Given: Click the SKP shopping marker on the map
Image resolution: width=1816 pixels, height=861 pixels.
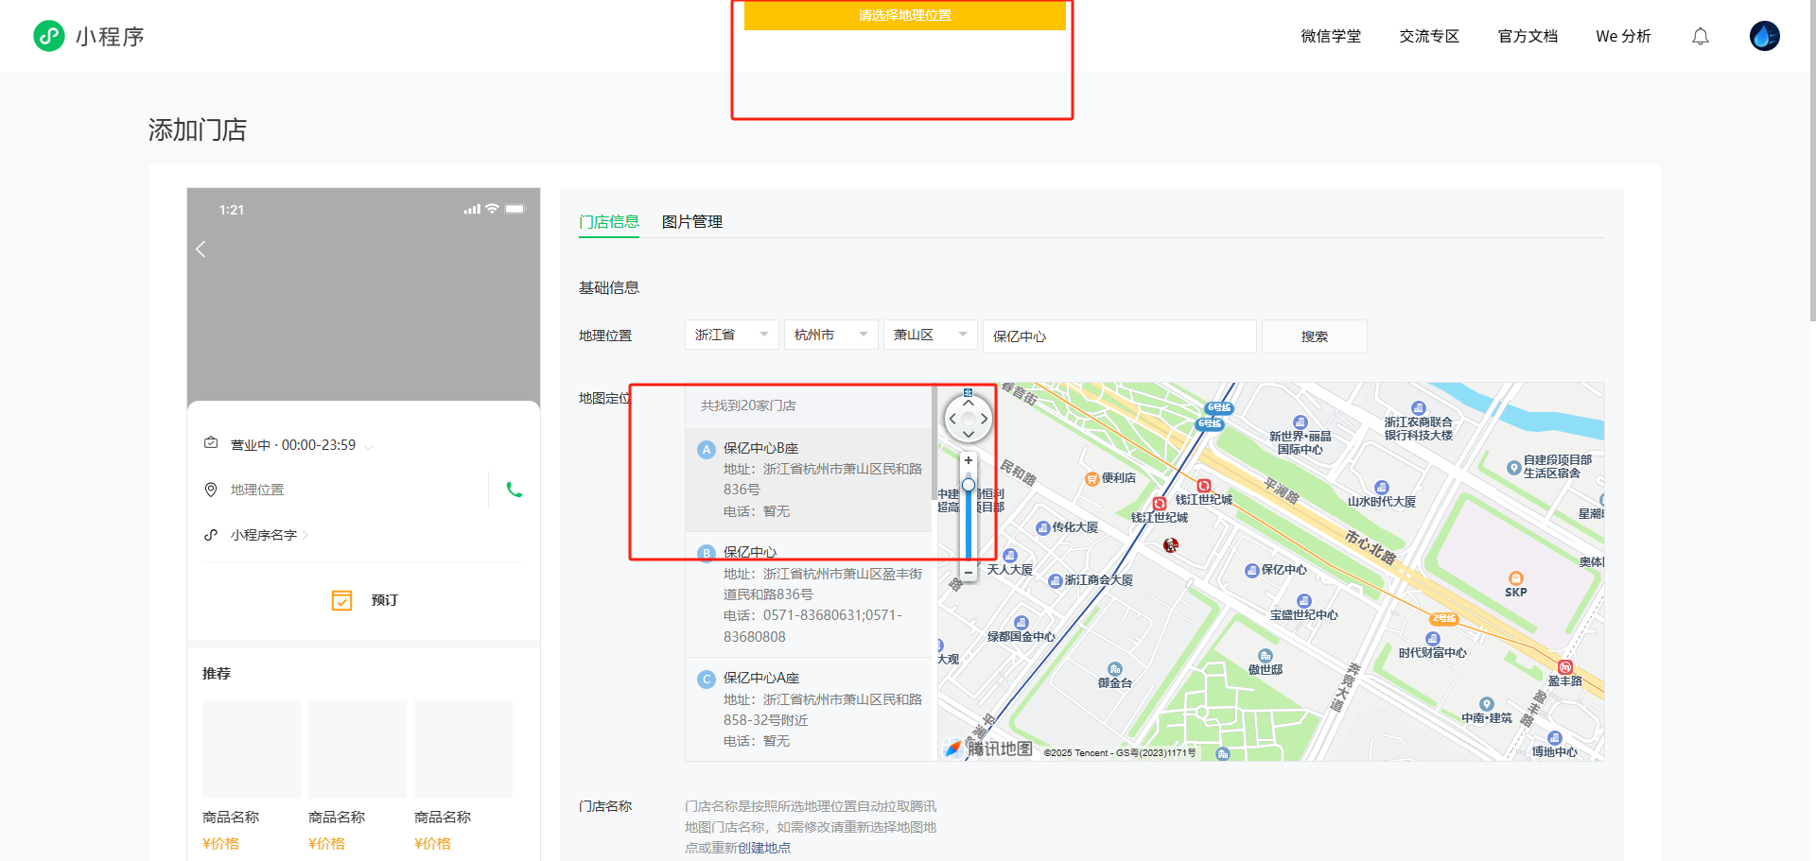Looking at the screenshot, I should tap(1516, 578).
